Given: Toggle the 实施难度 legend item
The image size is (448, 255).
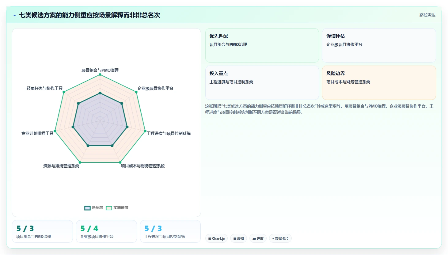Looking at the screenshot, I should coord(117,208).
